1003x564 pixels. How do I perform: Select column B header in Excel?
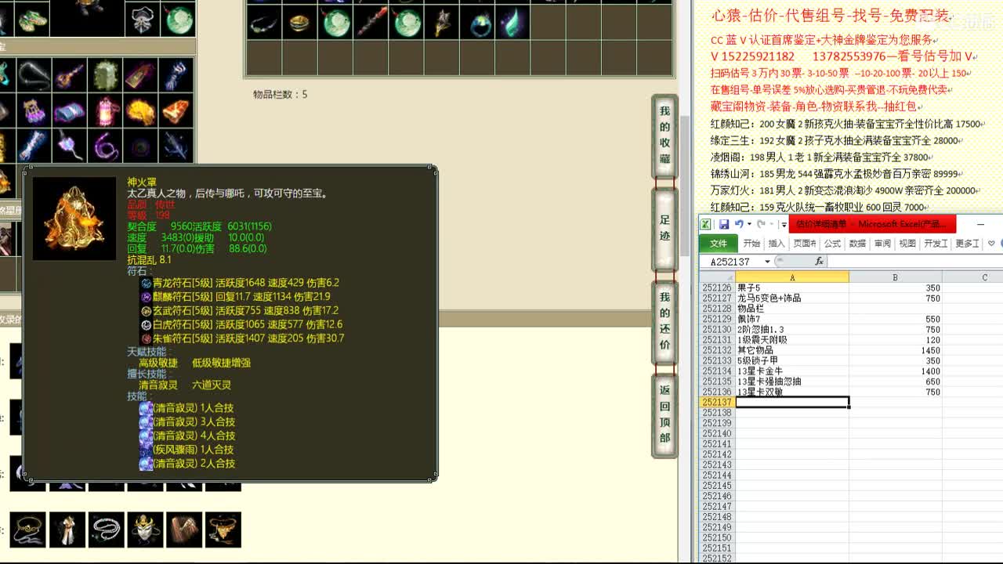(x=895, y=277)
